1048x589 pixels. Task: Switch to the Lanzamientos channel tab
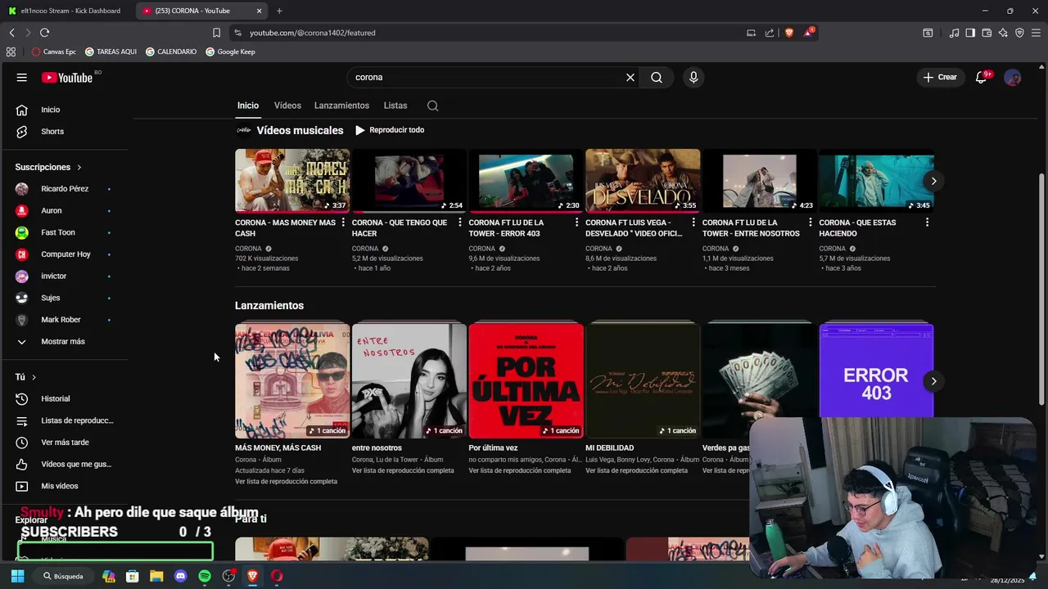[x=341, y=106]
